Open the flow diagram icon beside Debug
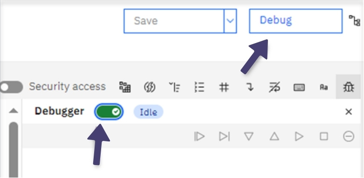The height and width of the screenshot is (178, 364). coord(355,21)
